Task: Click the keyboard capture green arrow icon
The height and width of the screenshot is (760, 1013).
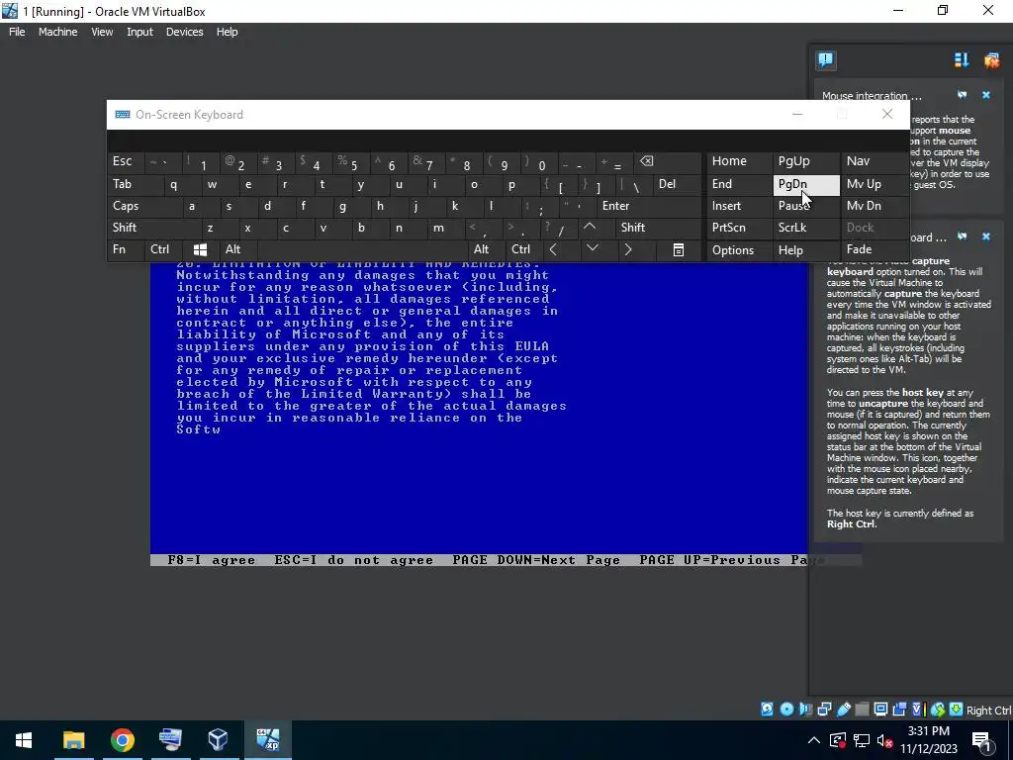Action: tap(957, 710)
